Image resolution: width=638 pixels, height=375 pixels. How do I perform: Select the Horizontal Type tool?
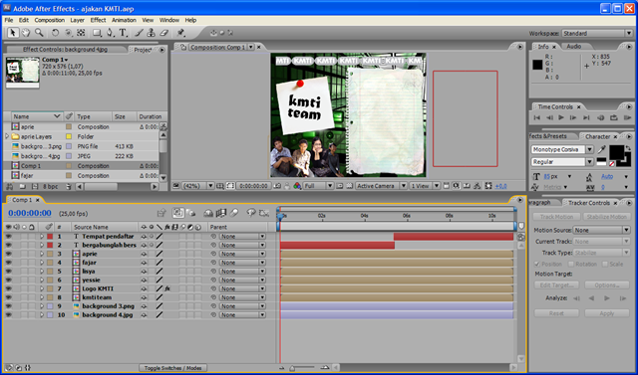click(123, 33)
